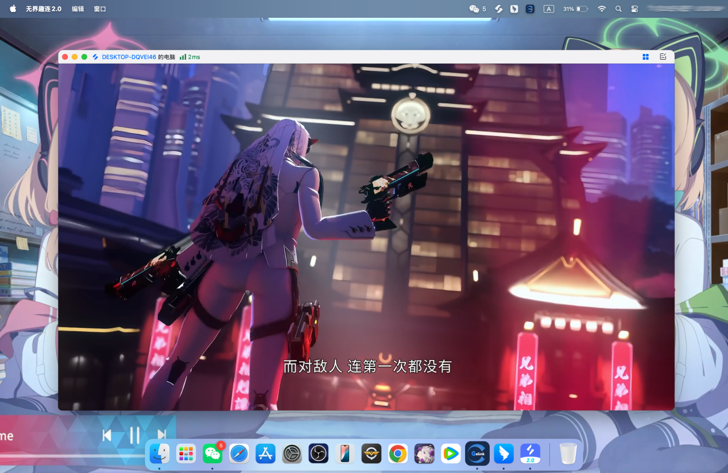Click the 无界趣连 lightning icon in menu bar
Screen dimensions: 728x473
coord(499,9)
